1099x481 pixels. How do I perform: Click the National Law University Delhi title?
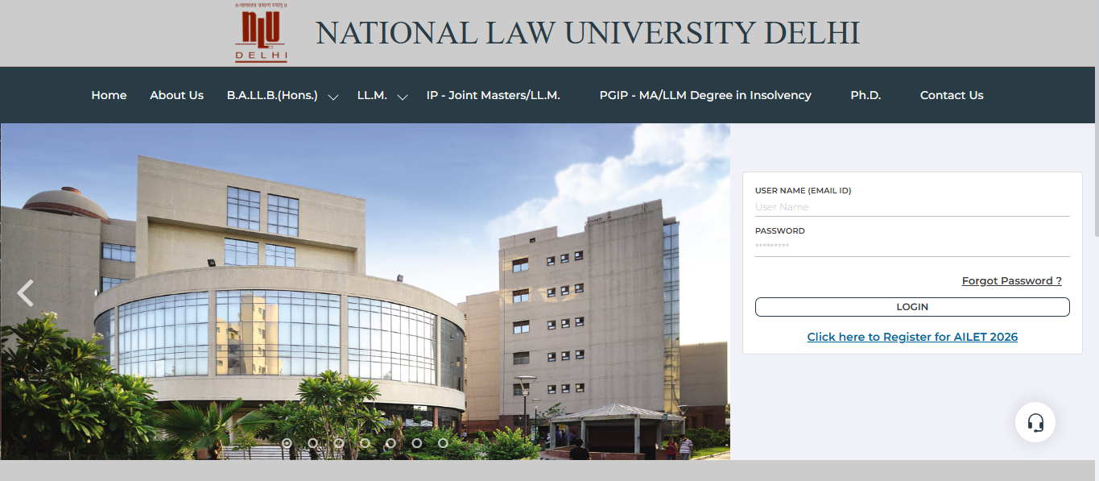588,33
